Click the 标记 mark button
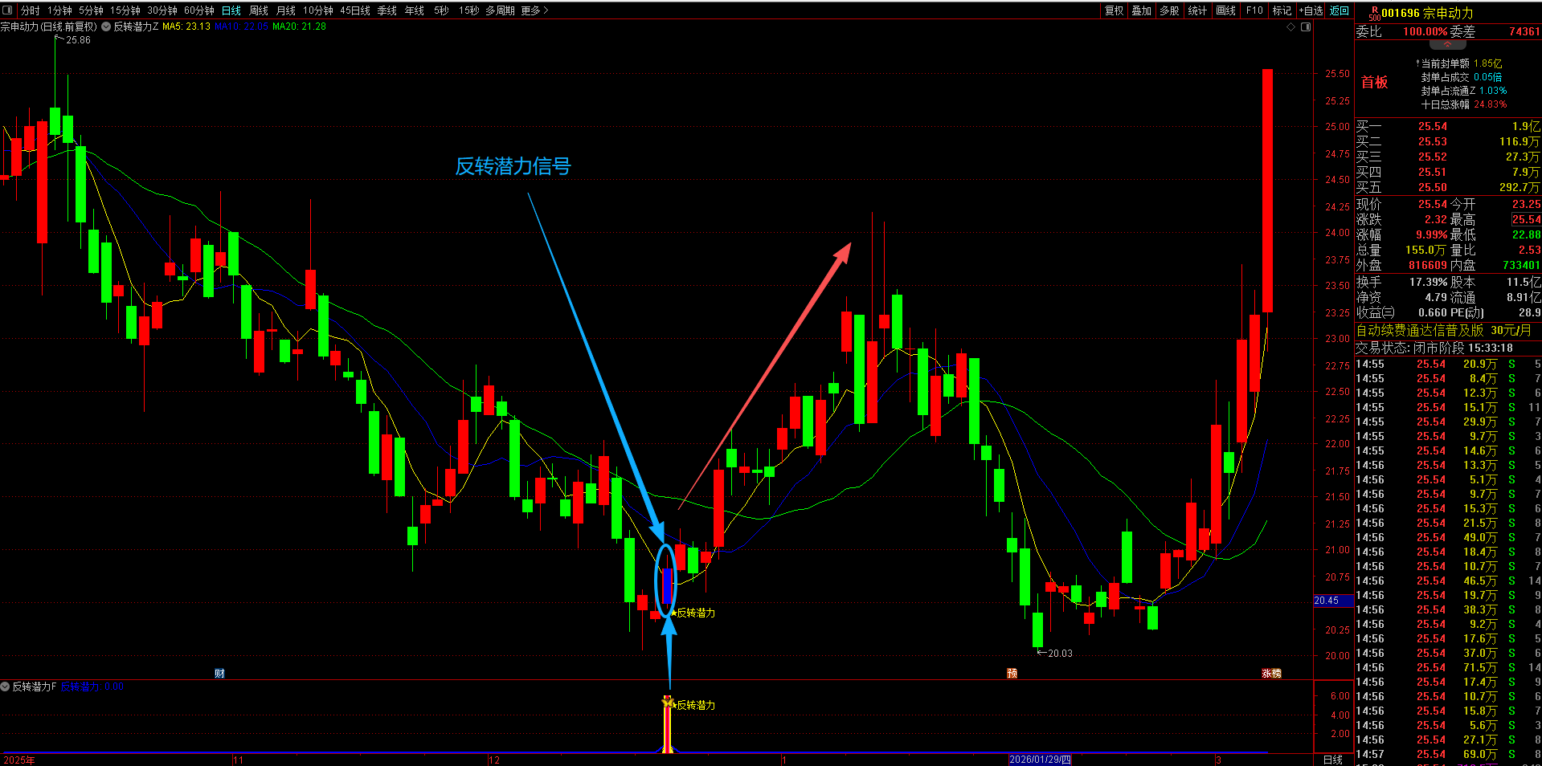Screen dimensions: 1542x766 coord(1282,10)
